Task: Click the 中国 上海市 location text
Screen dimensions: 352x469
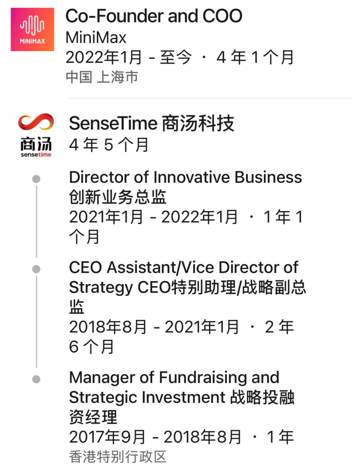Action: (102, 77)
